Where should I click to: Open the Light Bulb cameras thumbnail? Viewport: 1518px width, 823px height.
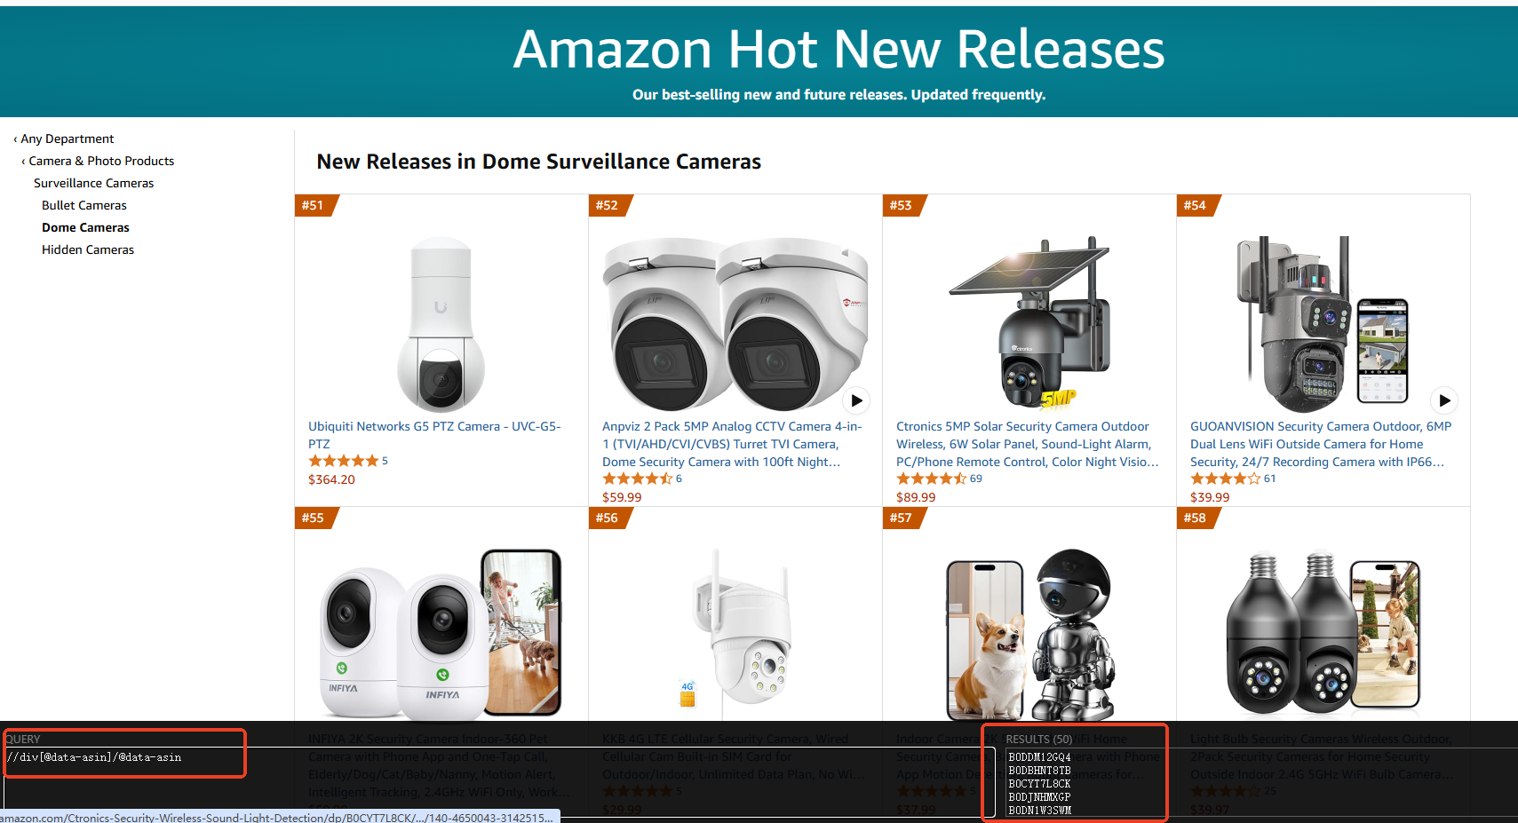click(1323, 632)
